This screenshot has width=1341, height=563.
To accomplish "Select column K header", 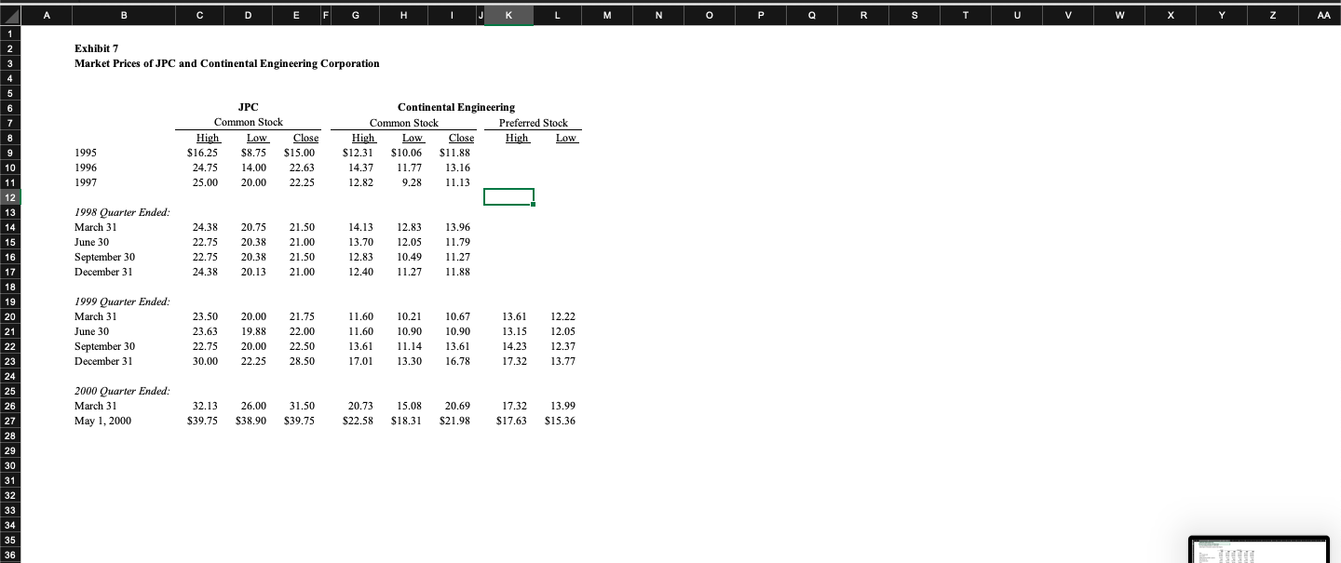I will click(508, 15).
